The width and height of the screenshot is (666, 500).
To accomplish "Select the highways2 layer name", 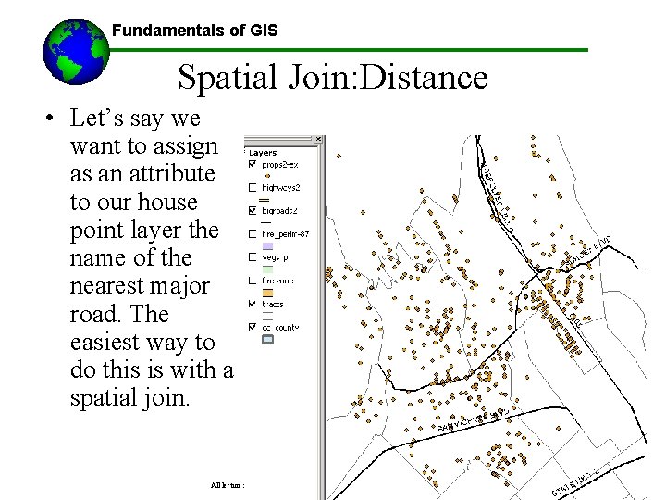I will (x=281, y=187).
